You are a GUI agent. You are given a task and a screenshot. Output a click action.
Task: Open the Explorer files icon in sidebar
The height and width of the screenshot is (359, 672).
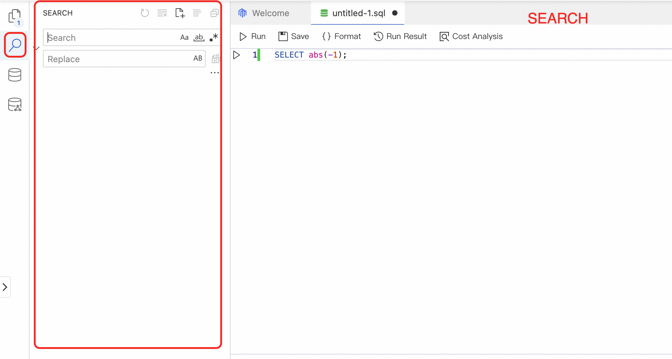click(x=14, y=16)
